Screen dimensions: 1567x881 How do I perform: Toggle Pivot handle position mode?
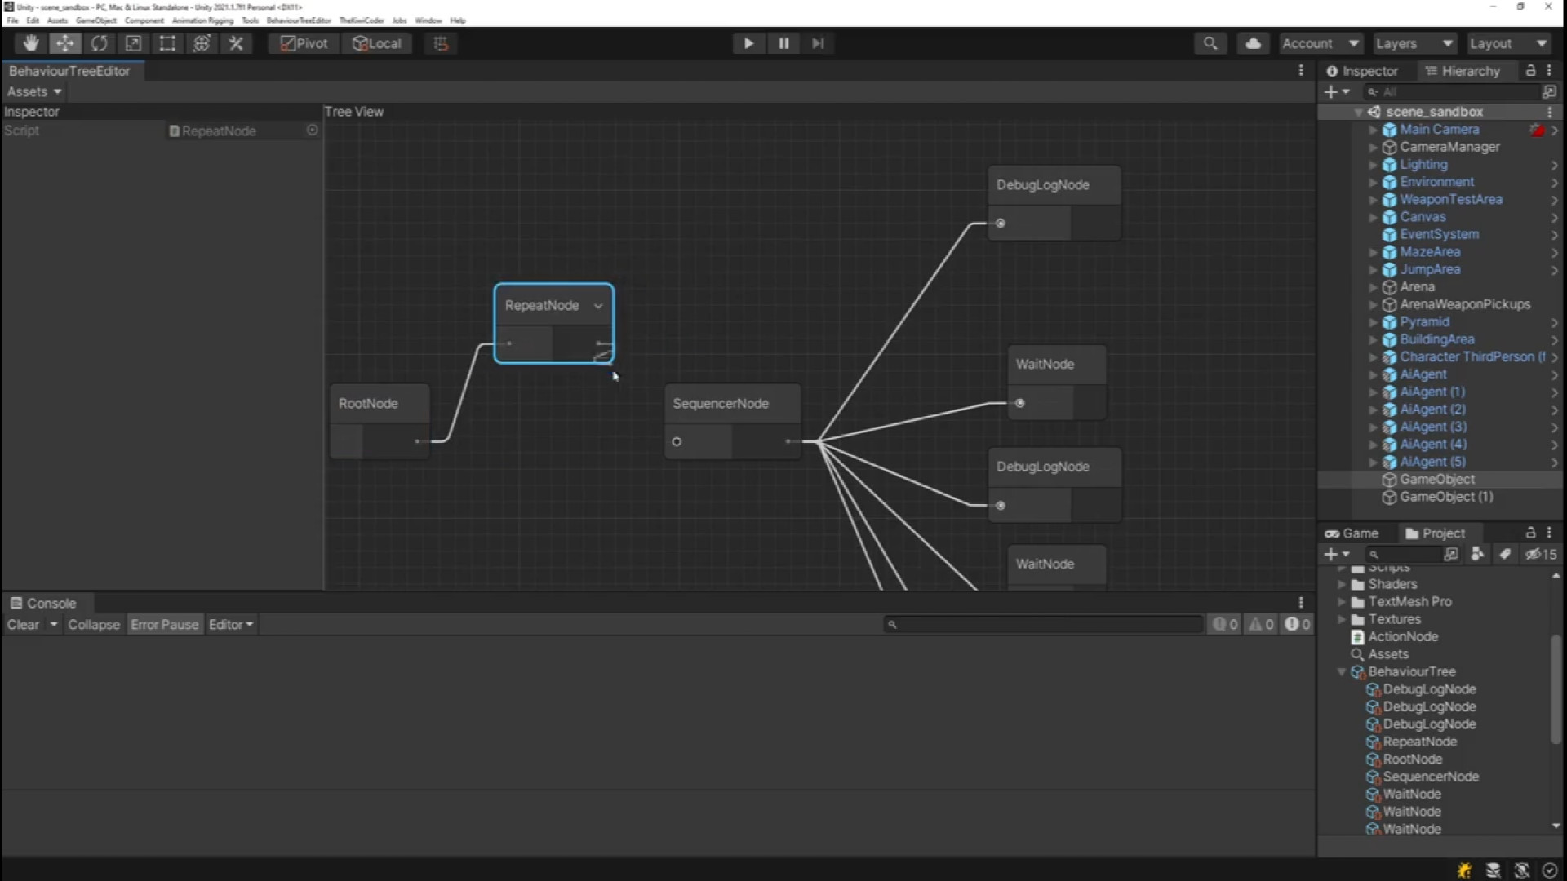pyautogui.click(x=304, y=43)
